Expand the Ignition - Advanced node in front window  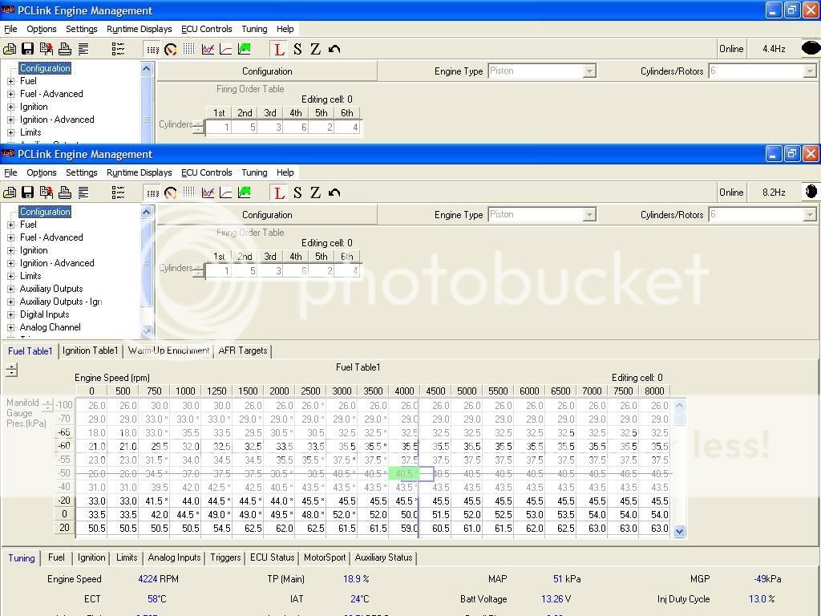(10, 263)
